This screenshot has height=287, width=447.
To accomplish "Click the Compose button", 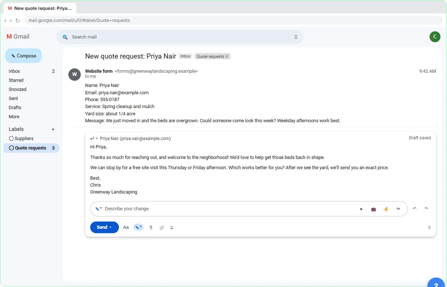I will tap(23, 56).
